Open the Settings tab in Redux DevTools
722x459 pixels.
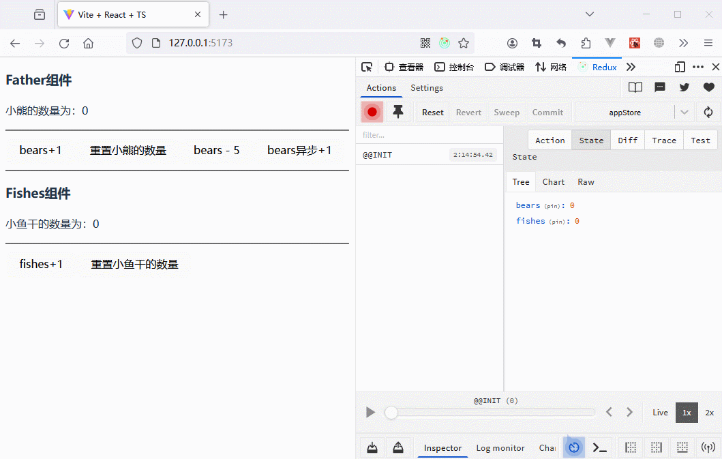426,88
